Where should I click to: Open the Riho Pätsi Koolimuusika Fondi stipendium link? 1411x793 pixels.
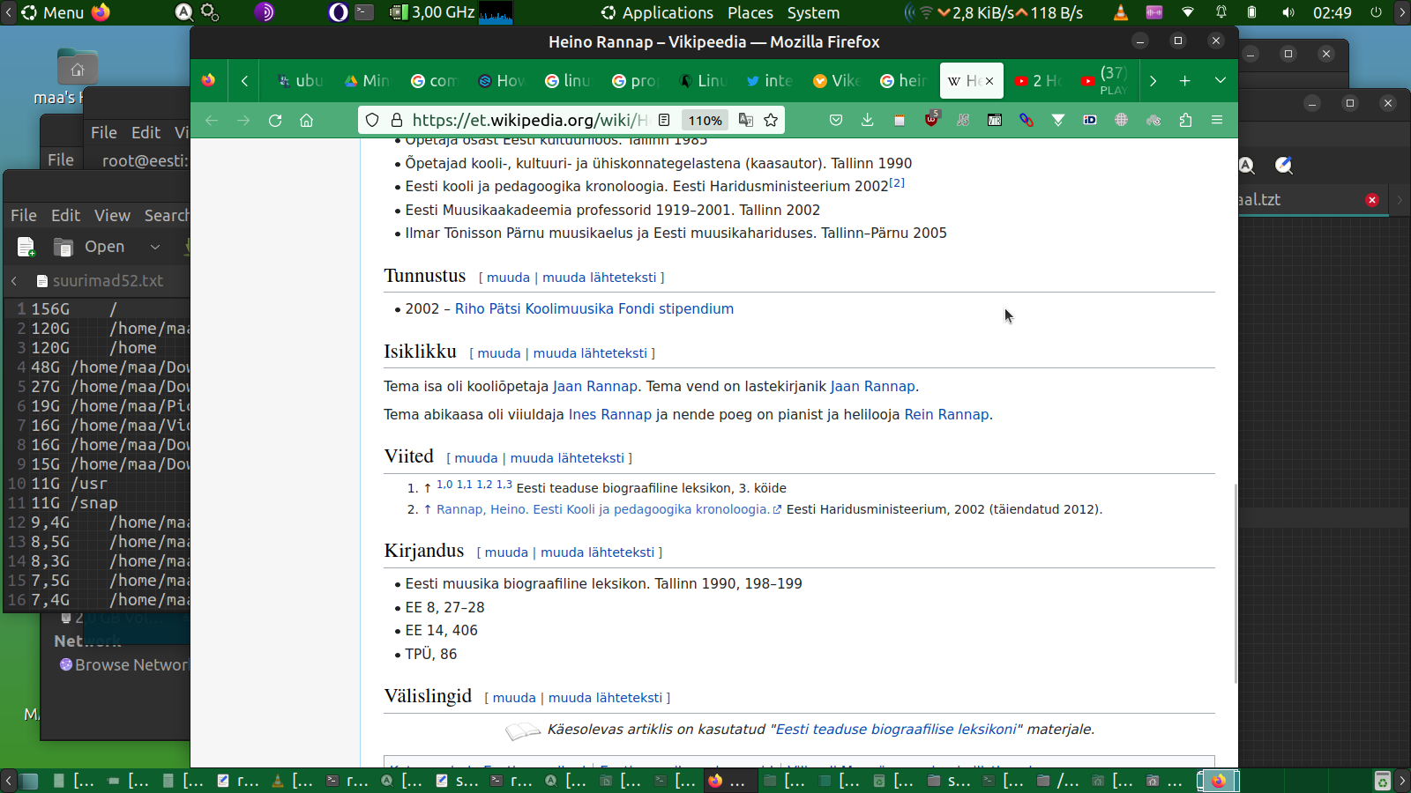point(594,308)
